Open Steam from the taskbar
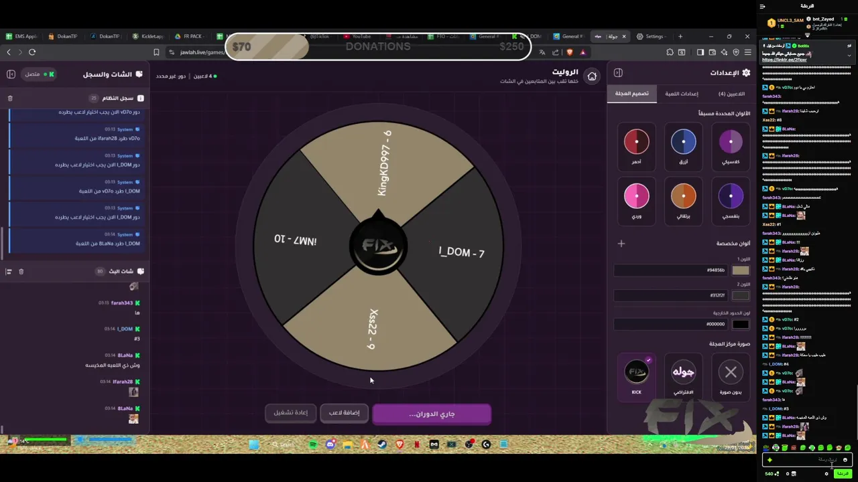The width and height of the screenshot is (858, 482). (382, 444)
